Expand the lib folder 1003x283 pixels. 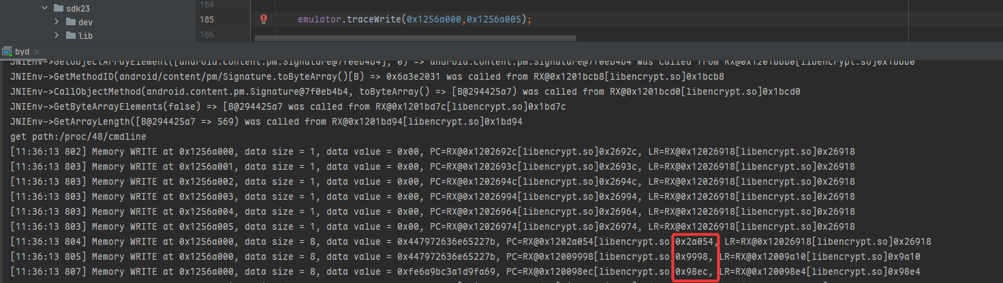(57, 35)
